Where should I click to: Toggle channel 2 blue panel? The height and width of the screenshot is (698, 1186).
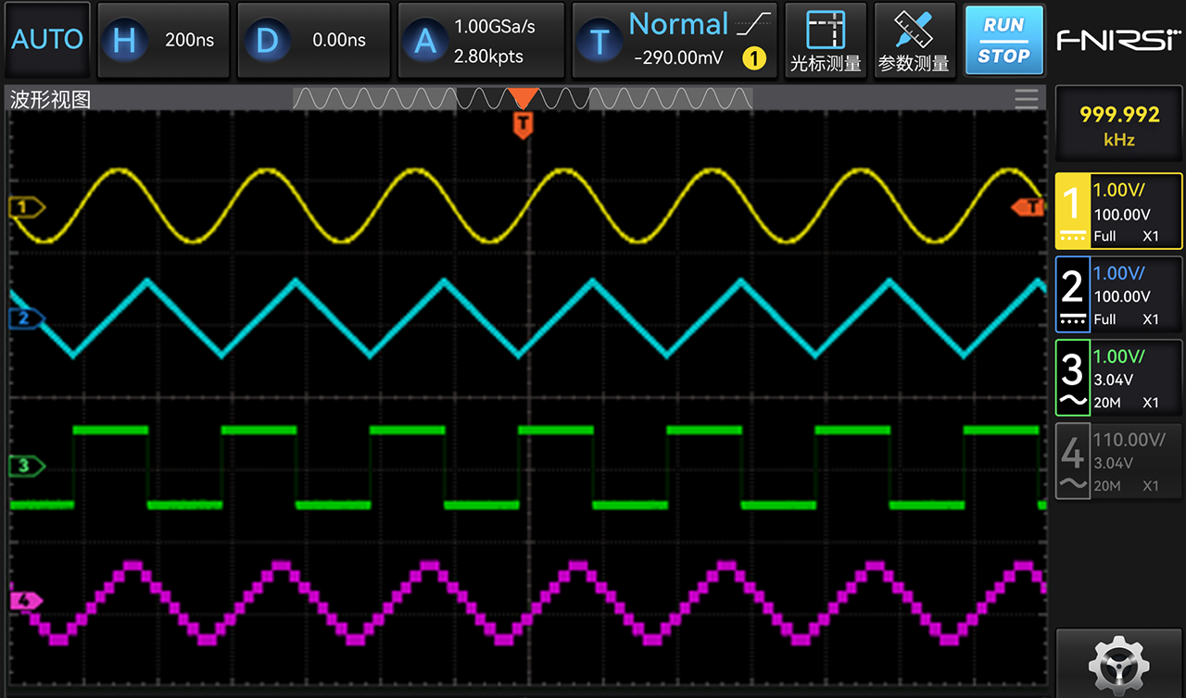coord(1119,294)
